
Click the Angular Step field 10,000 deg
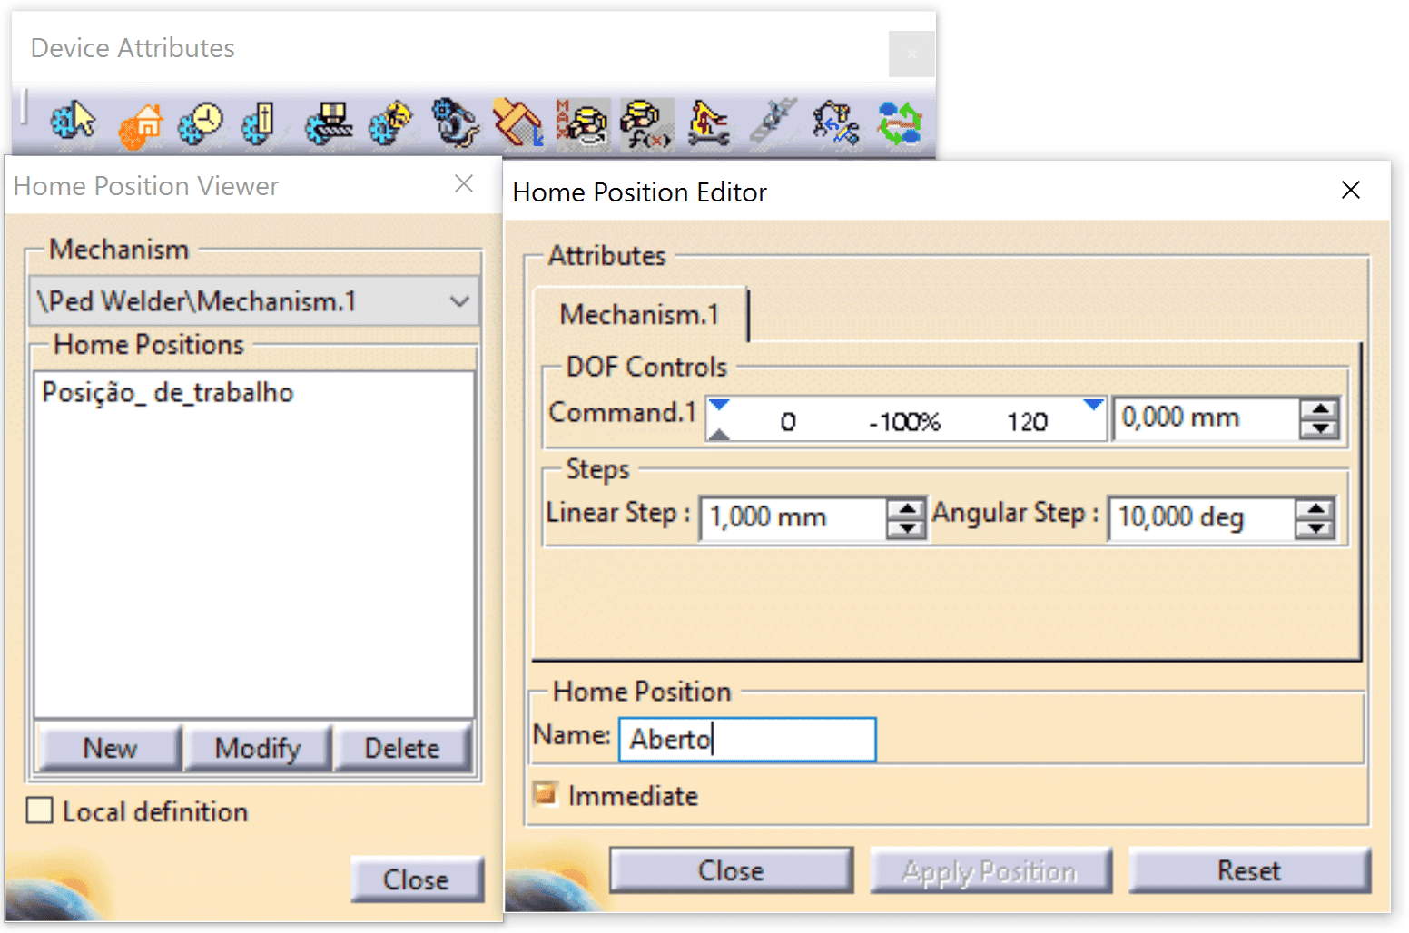tap(1202, 517)
